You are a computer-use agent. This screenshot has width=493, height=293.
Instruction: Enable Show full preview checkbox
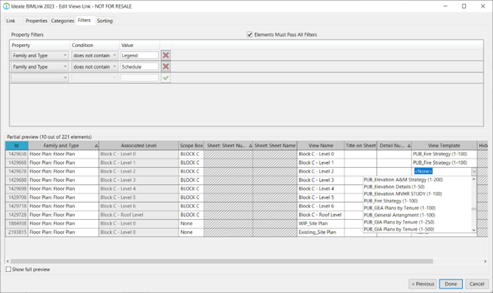pos(9,269)
